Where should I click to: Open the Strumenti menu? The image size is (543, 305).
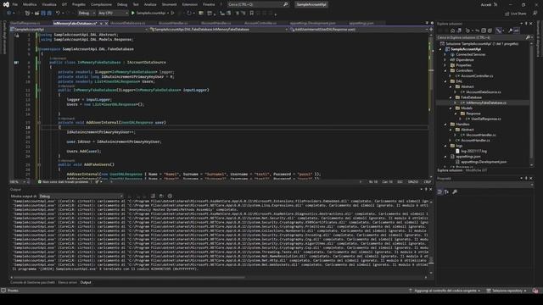pyautogui.click(x=170, y=4)
